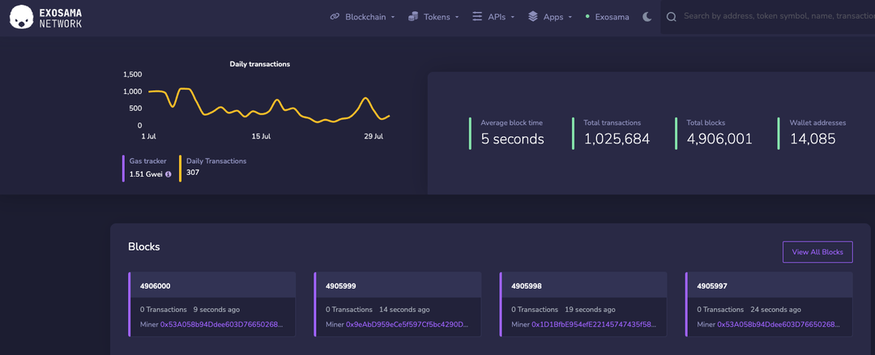Click the Gas tracker label

click(x=148, y=160)
